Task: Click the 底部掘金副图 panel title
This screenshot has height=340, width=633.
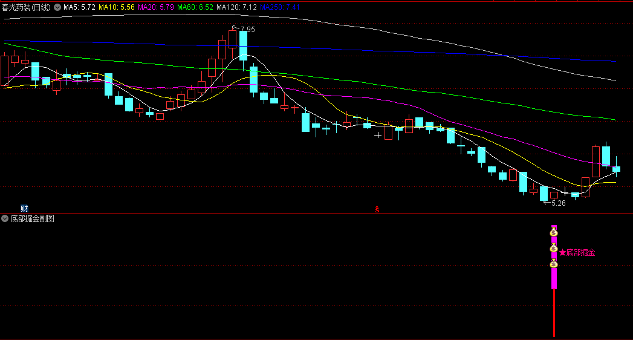Action: 32,218
